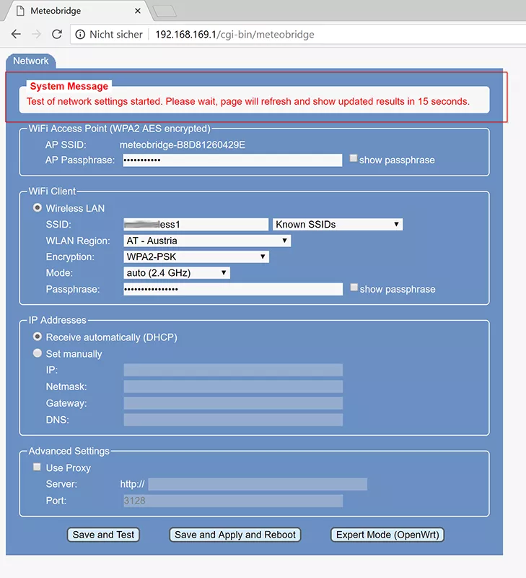Click the 'WiFi Client' section legend
The image size is (526, 578).
[x=52, y=191]
